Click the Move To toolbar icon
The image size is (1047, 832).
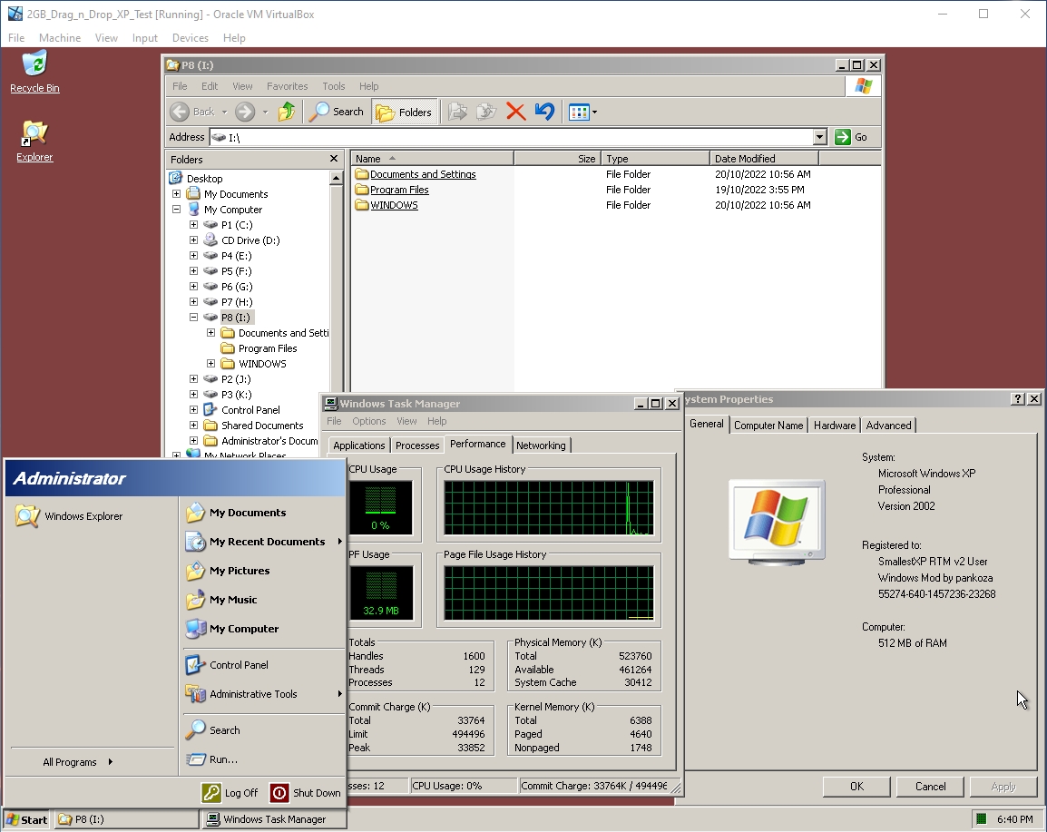point(457,112)
